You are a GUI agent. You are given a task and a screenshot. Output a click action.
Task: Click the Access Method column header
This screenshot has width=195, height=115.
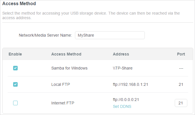click(x=66, y=54)
